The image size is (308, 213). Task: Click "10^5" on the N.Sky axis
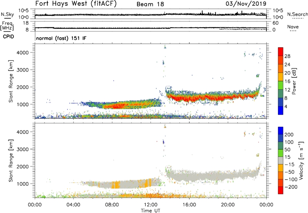23,11
